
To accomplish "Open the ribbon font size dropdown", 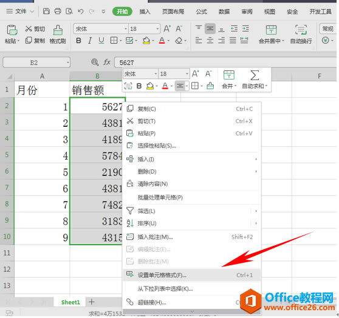I will (157, 29).
